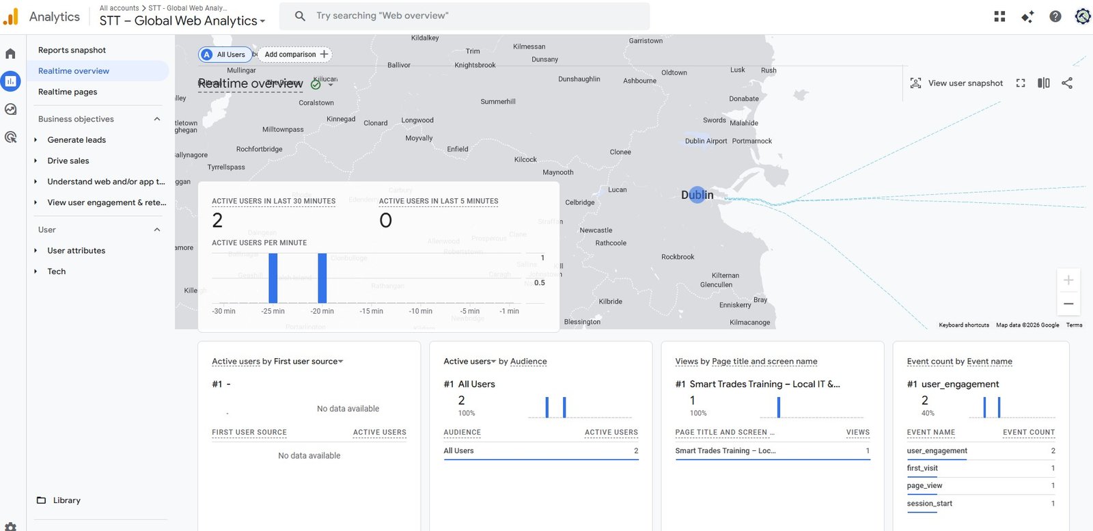The height and width of the screenshot is (531, 1093).
Task: Expand the Drive sales item
Action: [36, 161]
